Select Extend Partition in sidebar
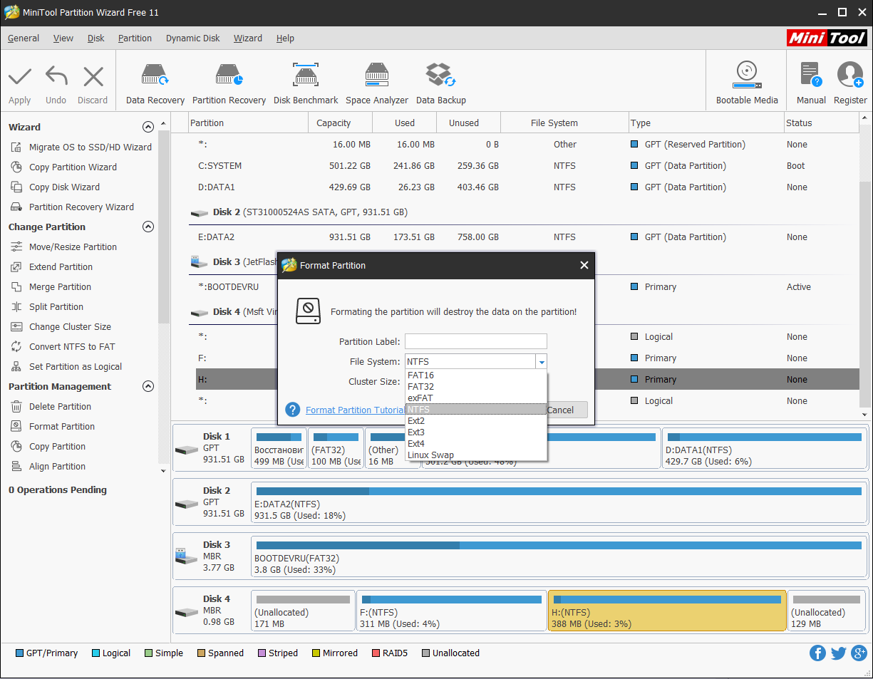Viewport: 873px width, 679px height. coord(61,267)
